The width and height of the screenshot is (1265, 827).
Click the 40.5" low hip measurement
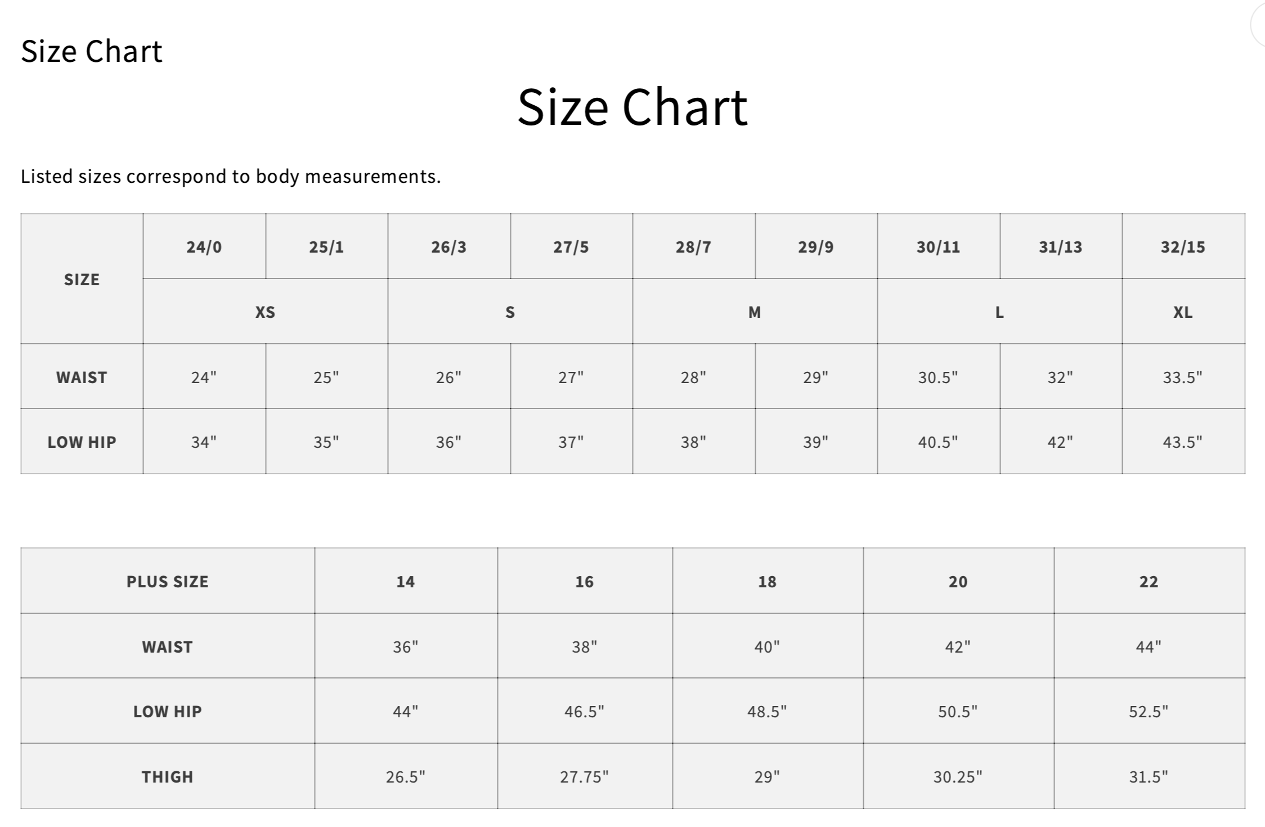click(x=938, y=442)
